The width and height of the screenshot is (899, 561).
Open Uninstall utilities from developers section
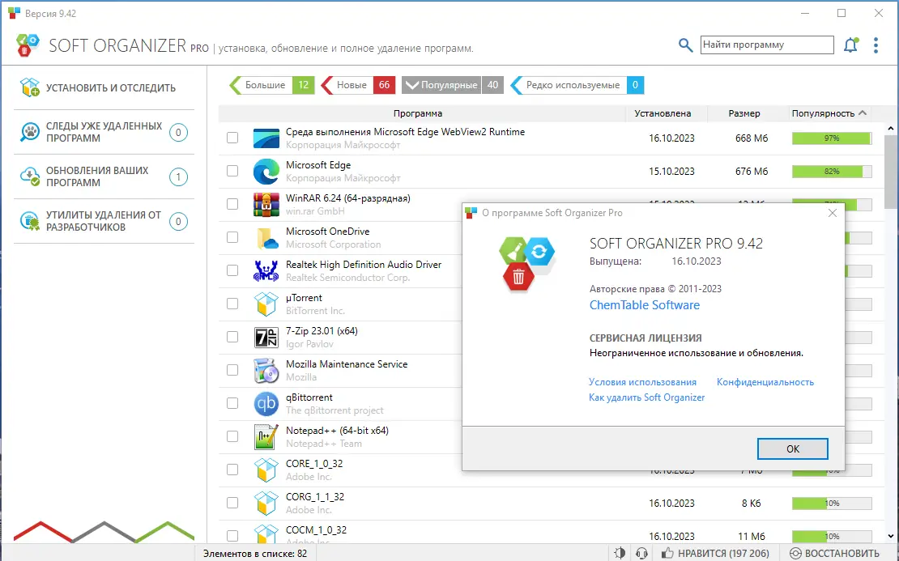click(x=104, y=221)
